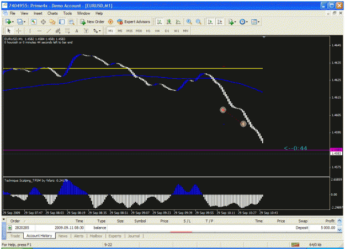Select the line chart style icon
345x249 pixels.
click(x=178, y=21)
